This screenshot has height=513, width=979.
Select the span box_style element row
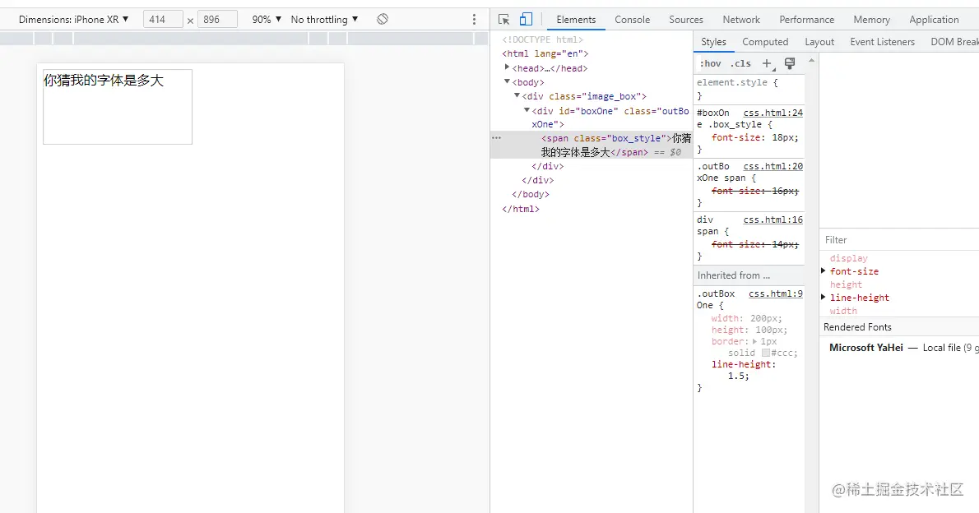pos(592,145)
